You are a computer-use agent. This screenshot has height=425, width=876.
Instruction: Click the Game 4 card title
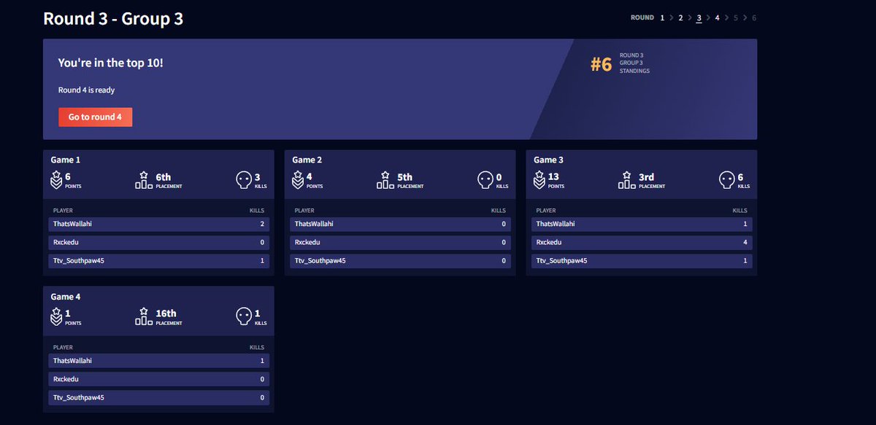(66, 297)
